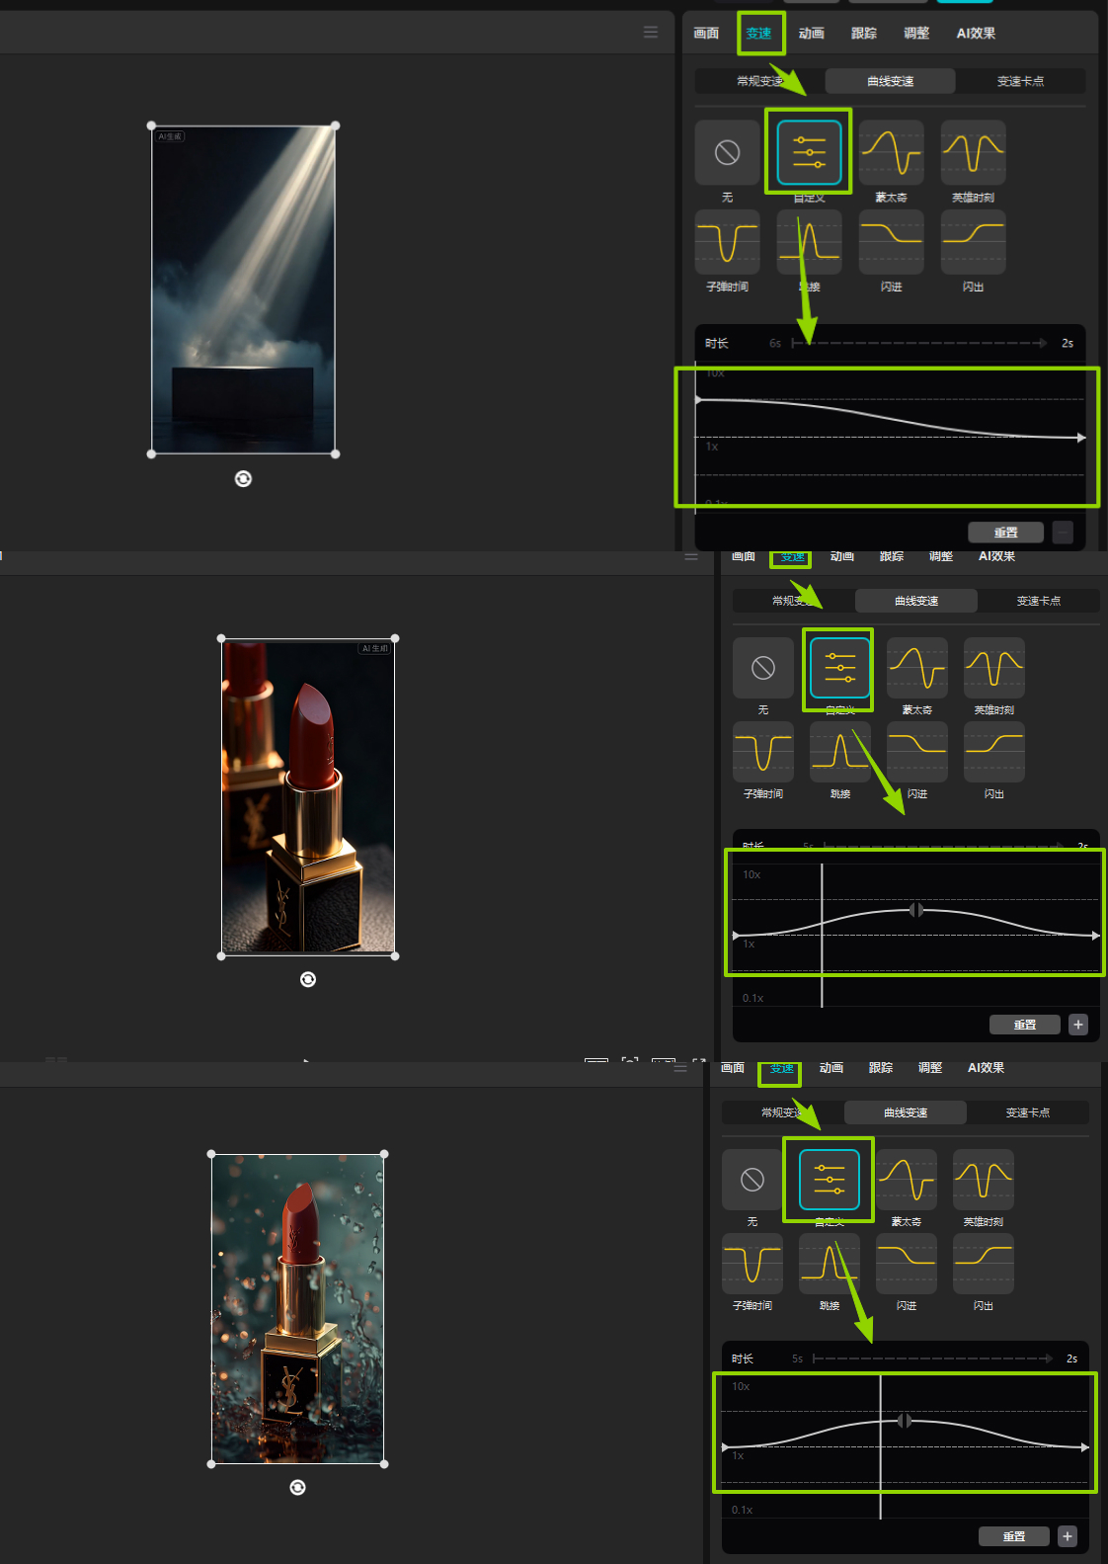Viewport: 1108px width, 1564px height.
Task: Select 蒙太奇 curve preset in topmost panel
Action: 891,153
